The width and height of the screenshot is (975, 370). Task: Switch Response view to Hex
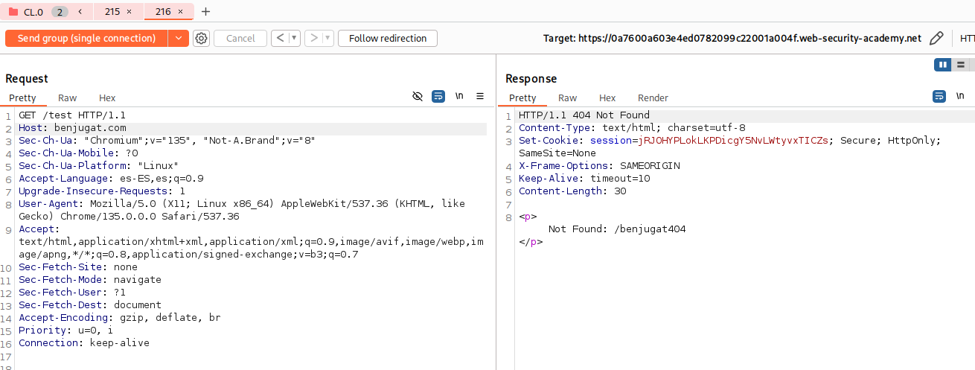607,98
